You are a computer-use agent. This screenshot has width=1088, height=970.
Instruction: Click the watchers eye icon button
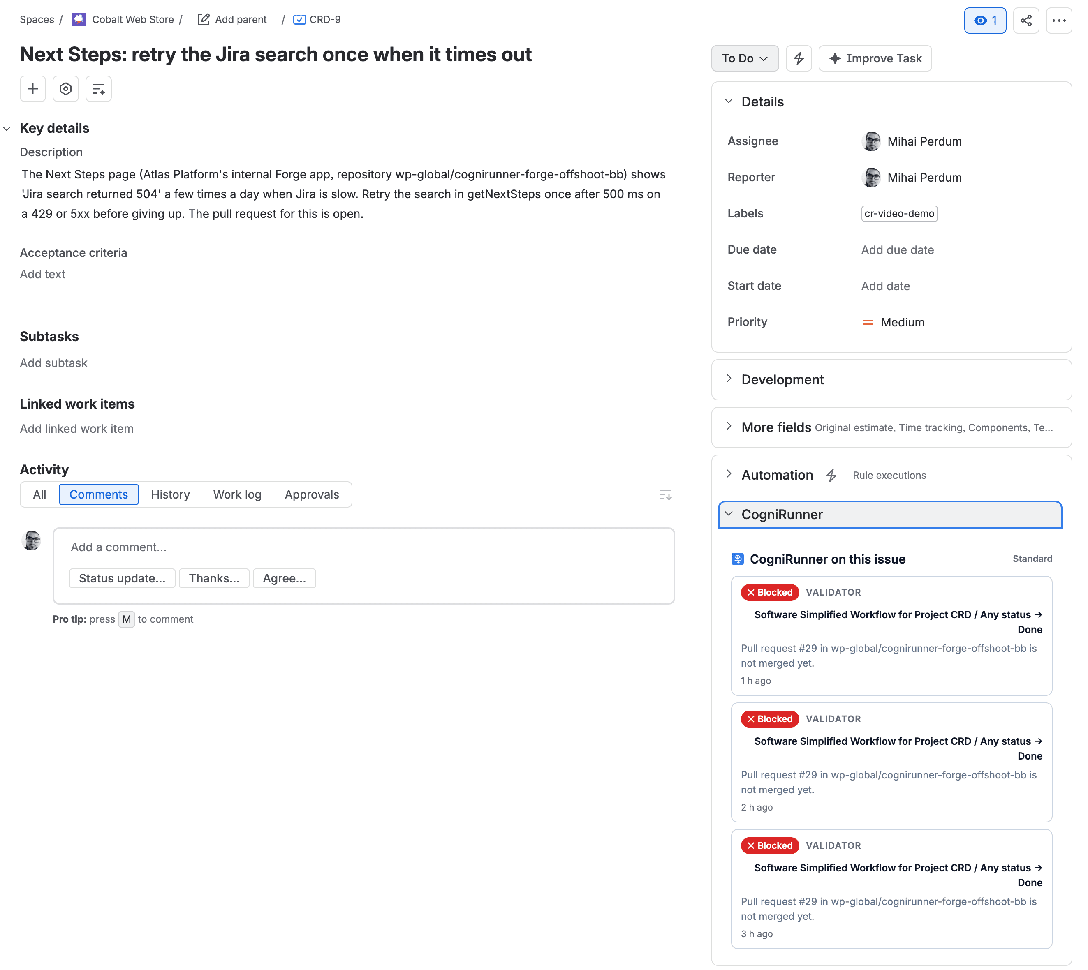(984, 21)
